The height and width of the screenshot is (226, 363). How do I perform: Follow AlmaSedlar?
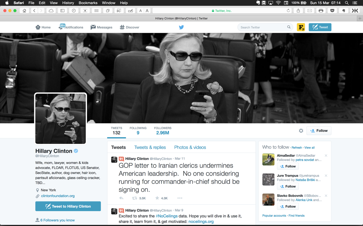(288, 166)
